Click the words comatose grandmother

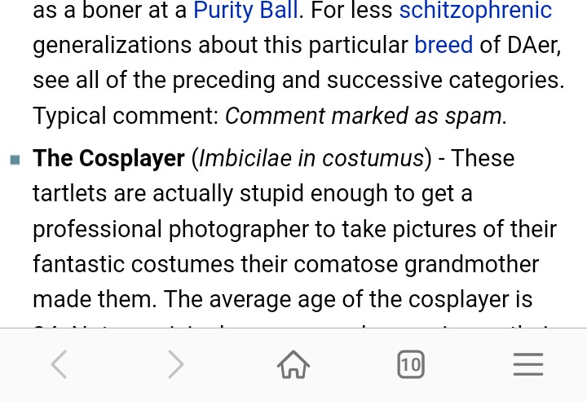[x=416, y=264]
